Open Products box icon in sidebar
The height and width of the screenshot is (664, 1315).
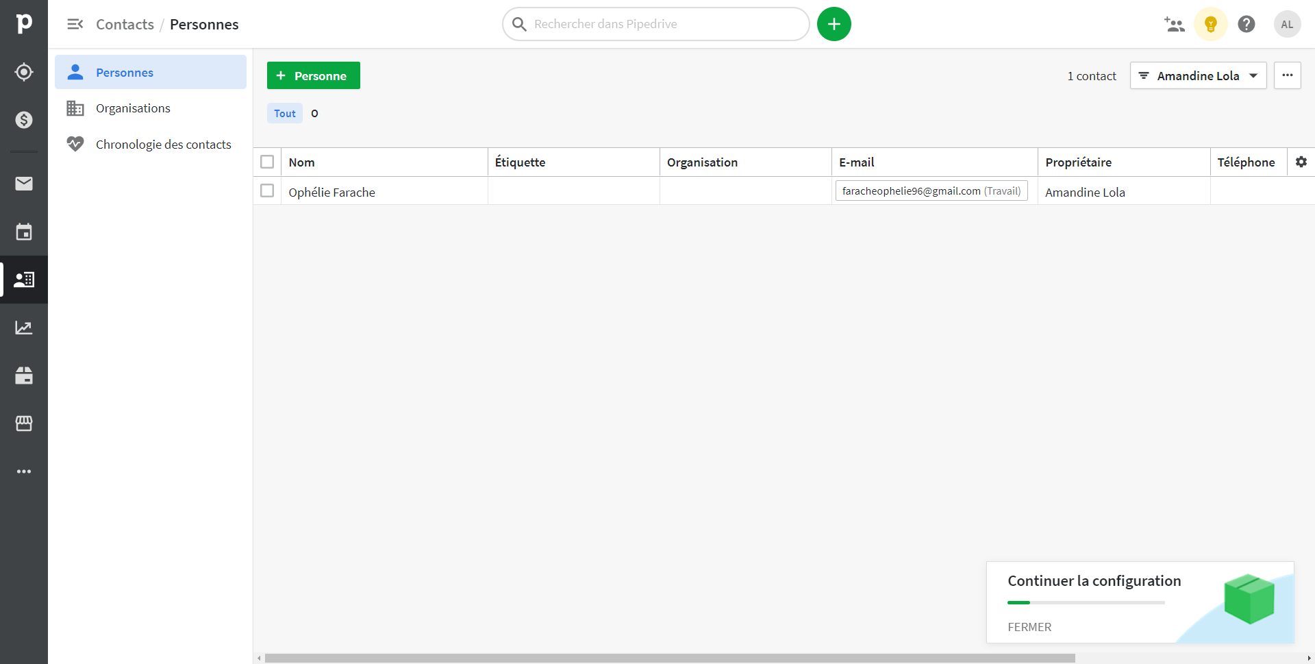[24, 376]
